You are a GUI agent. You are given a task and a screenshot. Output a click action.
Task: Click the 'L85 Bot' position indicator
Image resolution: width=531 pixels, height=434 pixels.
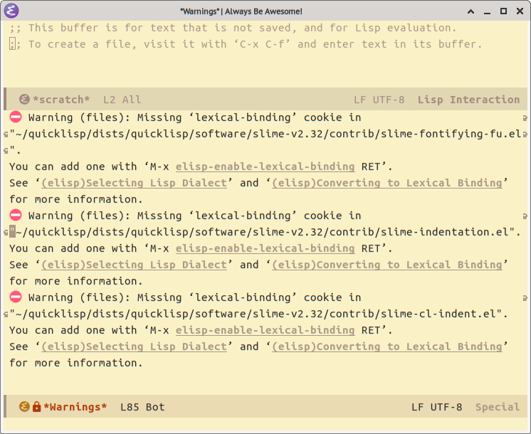[142, 406]
